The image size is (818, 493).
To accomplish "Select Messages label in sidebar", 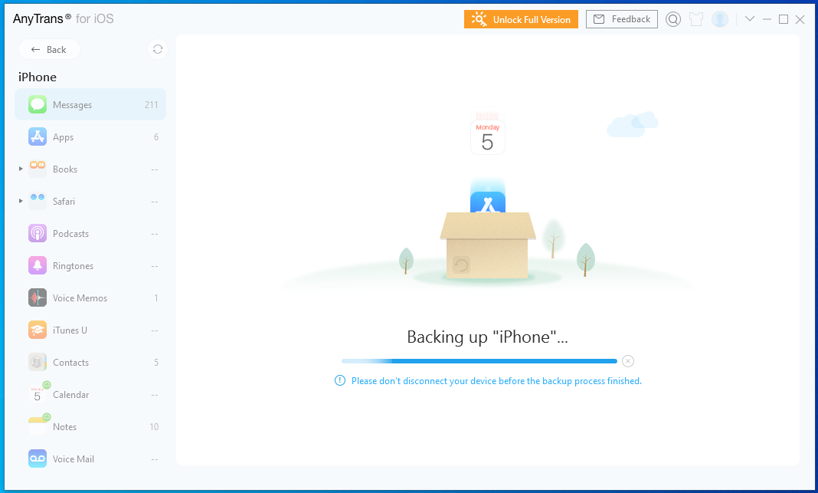I will 72,105.
